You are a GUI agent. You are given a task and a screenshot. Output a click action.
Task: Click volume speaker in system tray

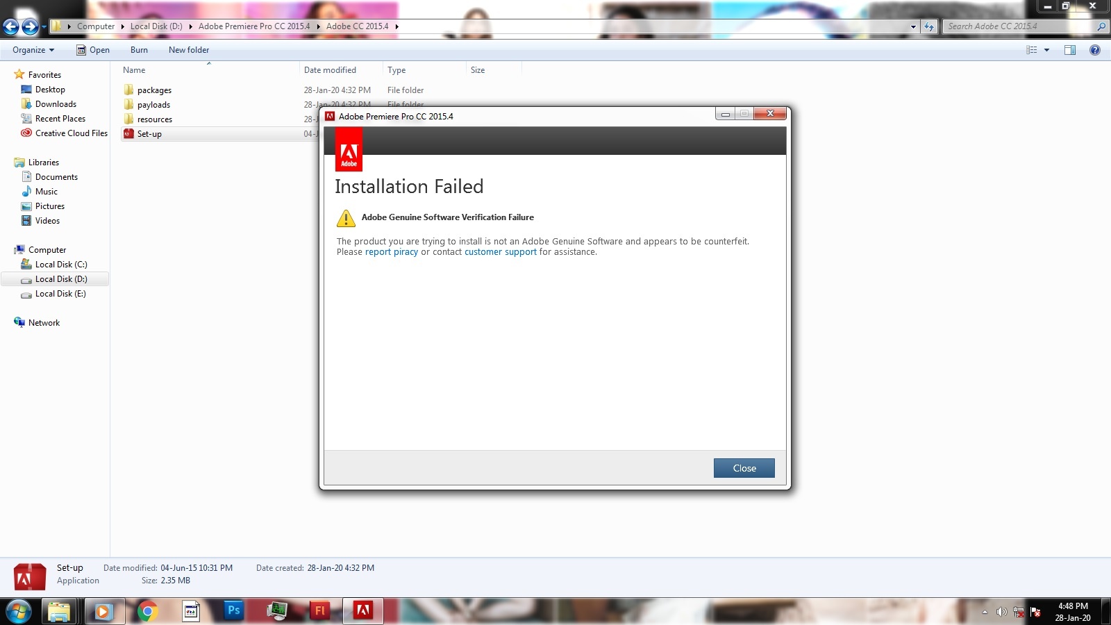coord(1001,612)
